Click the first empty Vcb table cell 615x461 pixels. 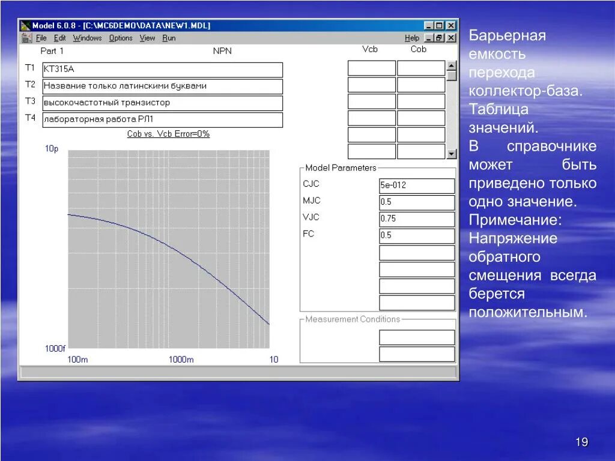click(371, 68)
